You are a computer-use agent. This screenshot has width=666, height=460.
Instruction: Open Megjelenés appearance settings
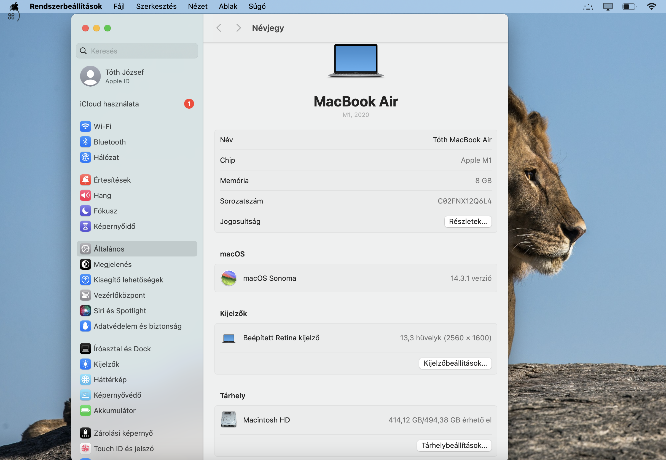click(x=137, y=264)
